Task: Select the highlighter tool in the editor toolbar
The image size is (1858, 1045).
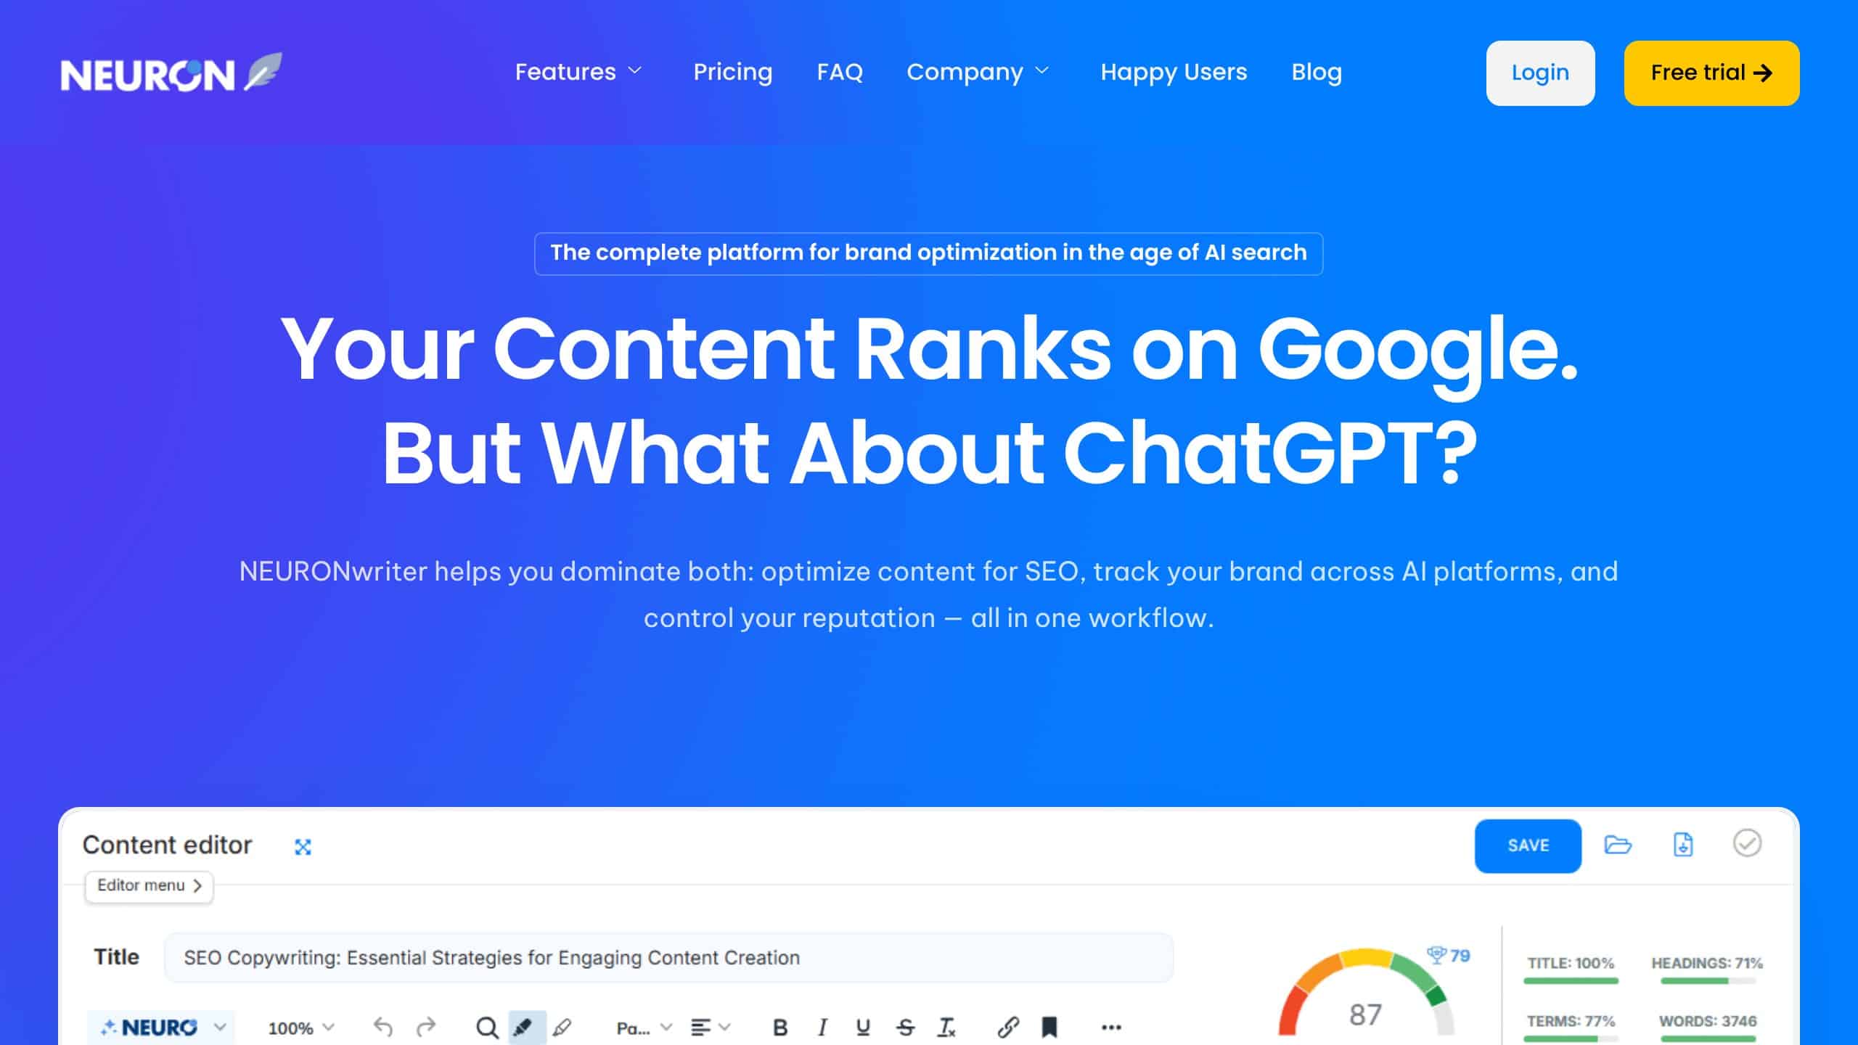Action: pyautogui.click(x=525, y=1027)
